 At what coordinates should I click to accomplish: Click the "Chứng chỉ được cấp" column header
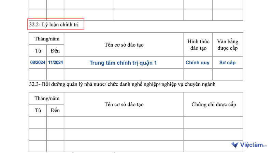coord(214,104)
